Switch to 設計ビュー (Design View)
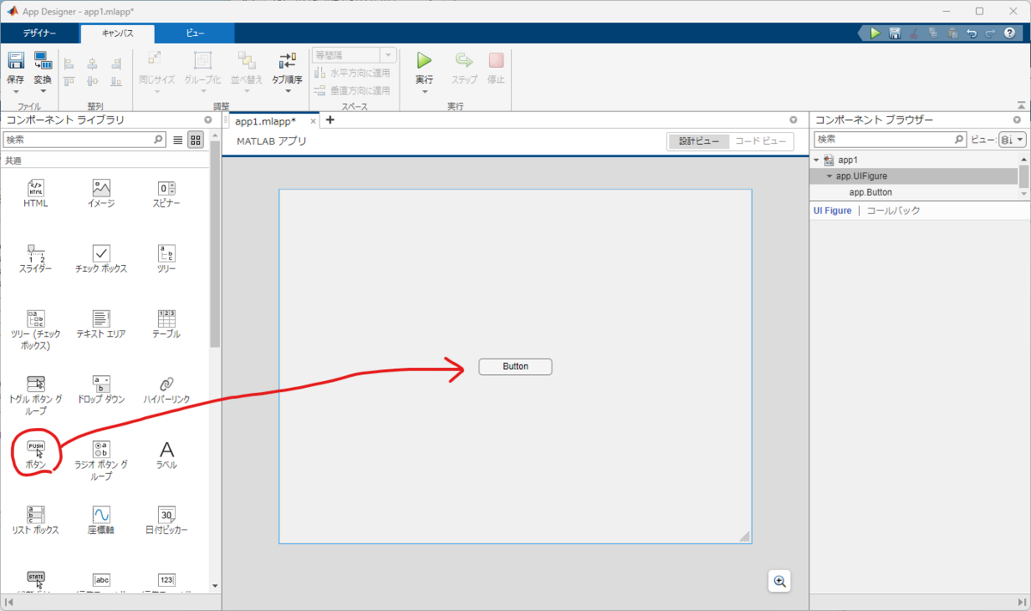Viewport: 1031px width, 611px height. click(x=699, y=142)
